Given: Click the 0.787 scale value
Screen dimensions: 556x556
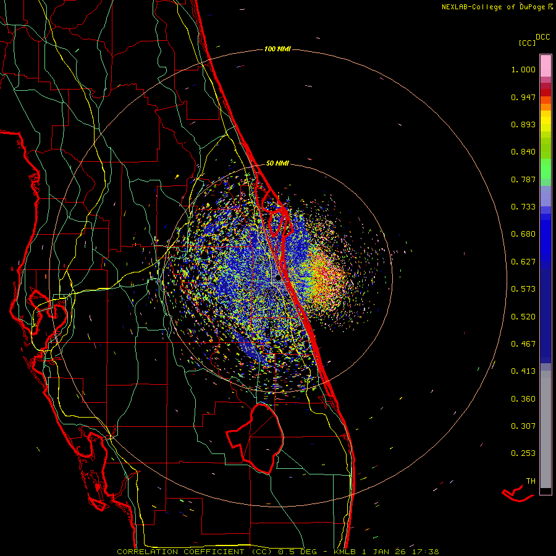Looking at the screenshot, I should click(x=523, y=179).
